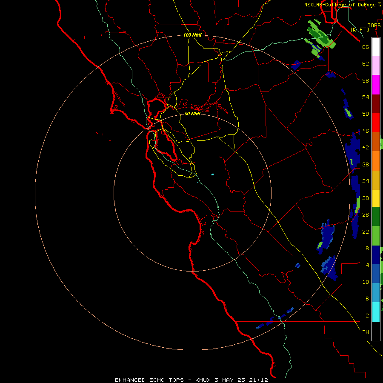
Task: Click the yellow legend swatch between 30 and 34
Action: (376, 198)
